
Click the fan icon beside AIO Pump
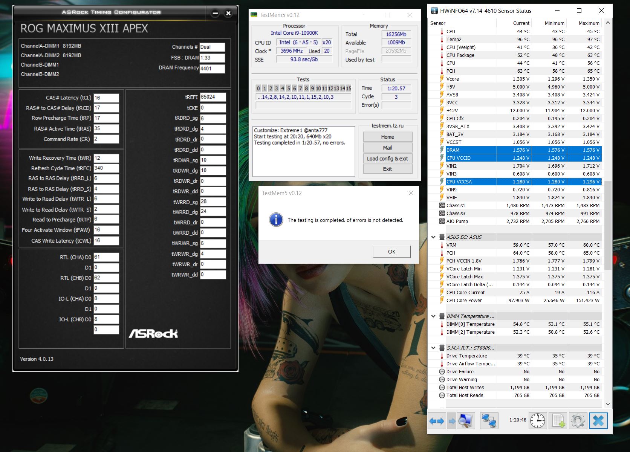[x=442, y=221]
